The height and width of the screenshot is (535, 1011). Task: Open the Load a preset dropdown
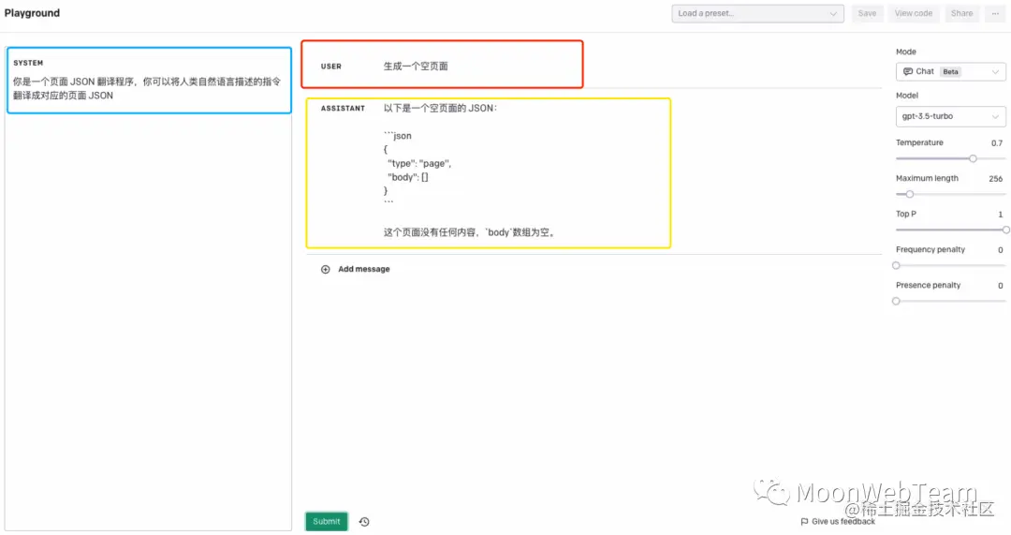click(757, 13)
